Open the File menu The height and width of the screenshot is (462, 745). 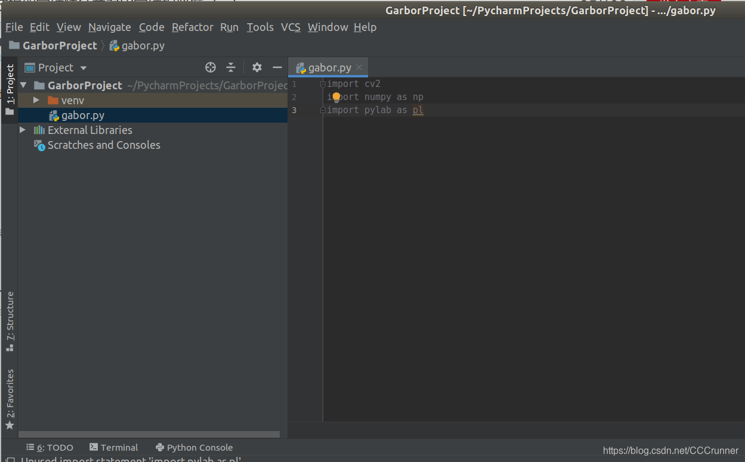click(14, 27)
